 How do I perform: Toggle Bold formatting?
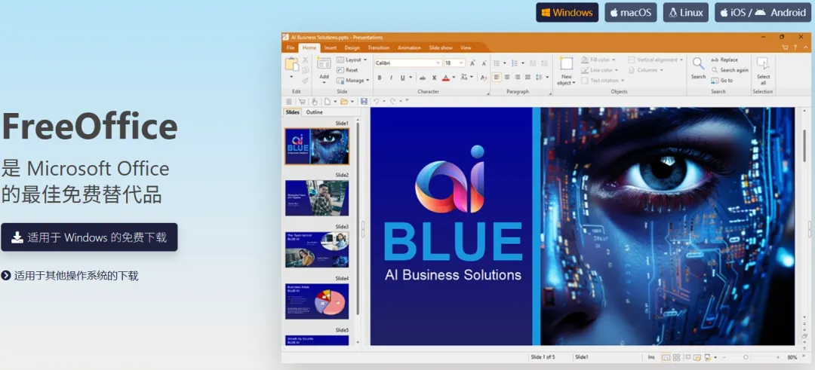[380, 78]
